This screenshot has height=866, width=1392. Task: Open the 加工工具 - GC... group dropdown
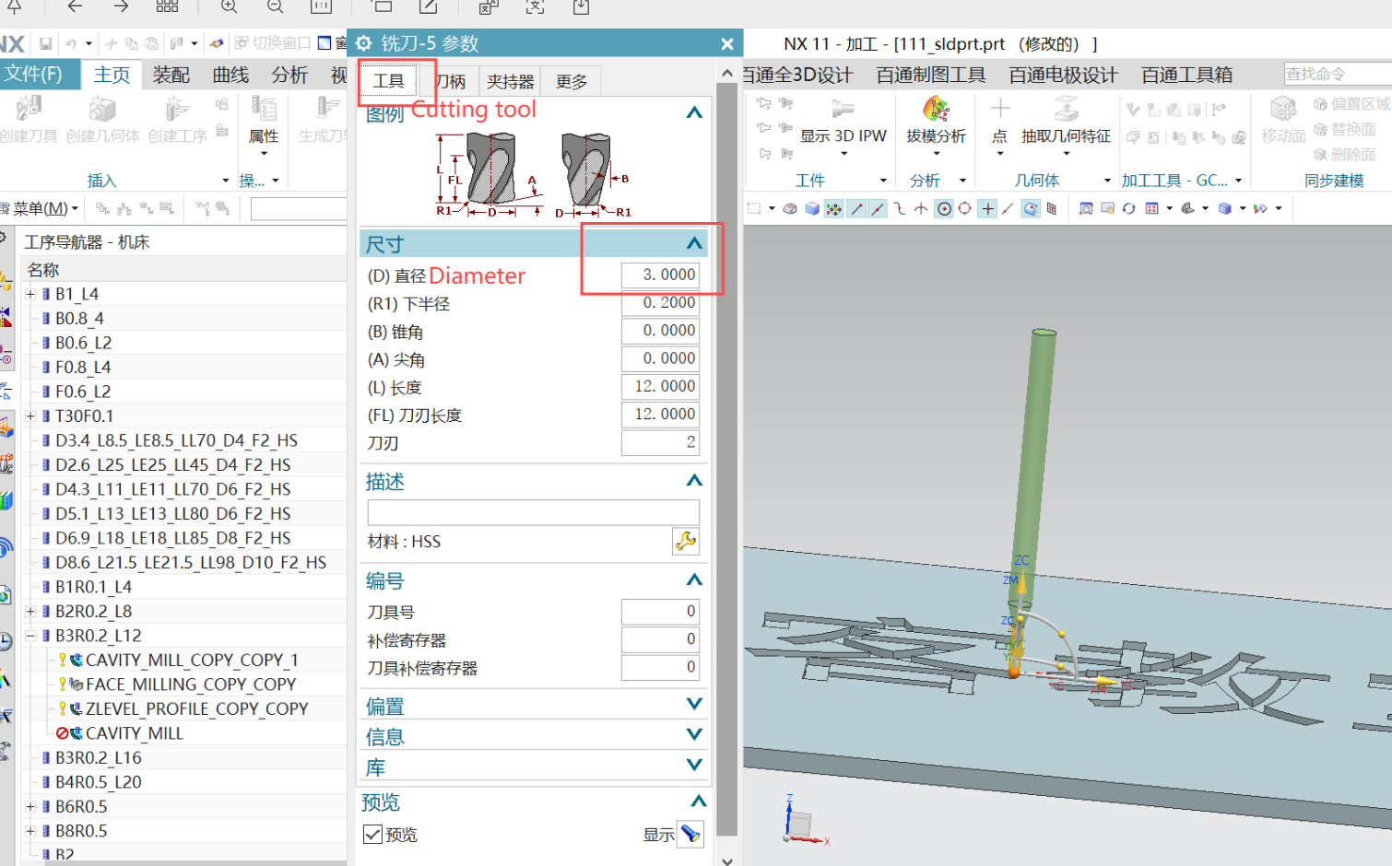[x=1238, y=181]
